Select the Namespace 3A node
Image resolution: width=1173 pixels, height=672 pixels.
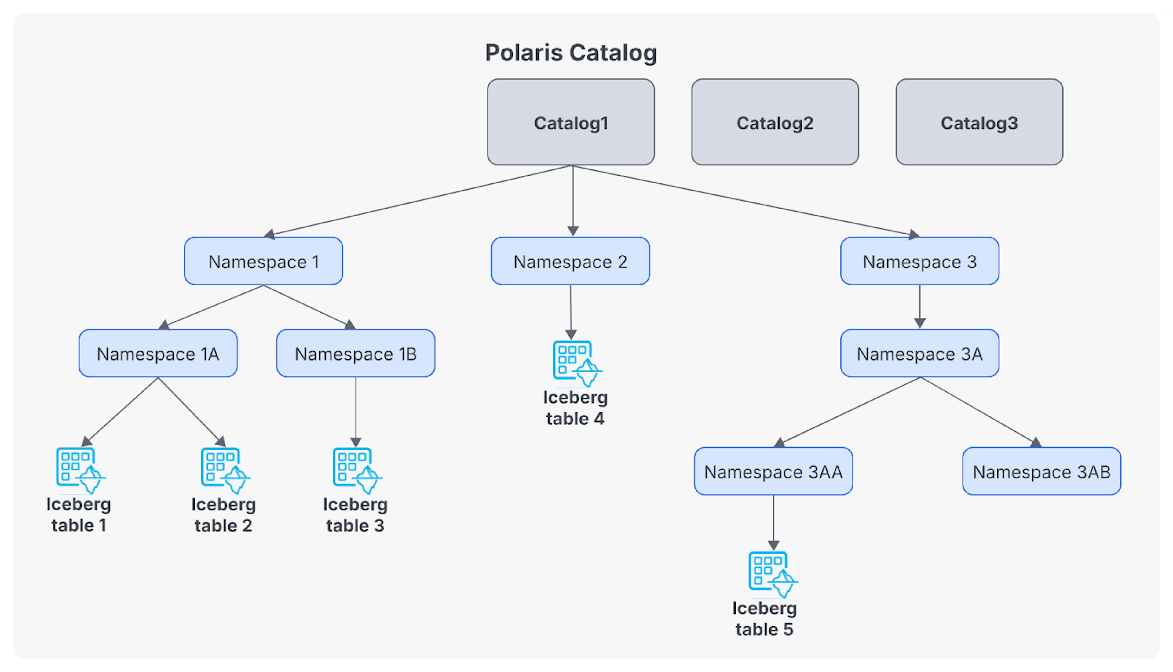point(920,354)
